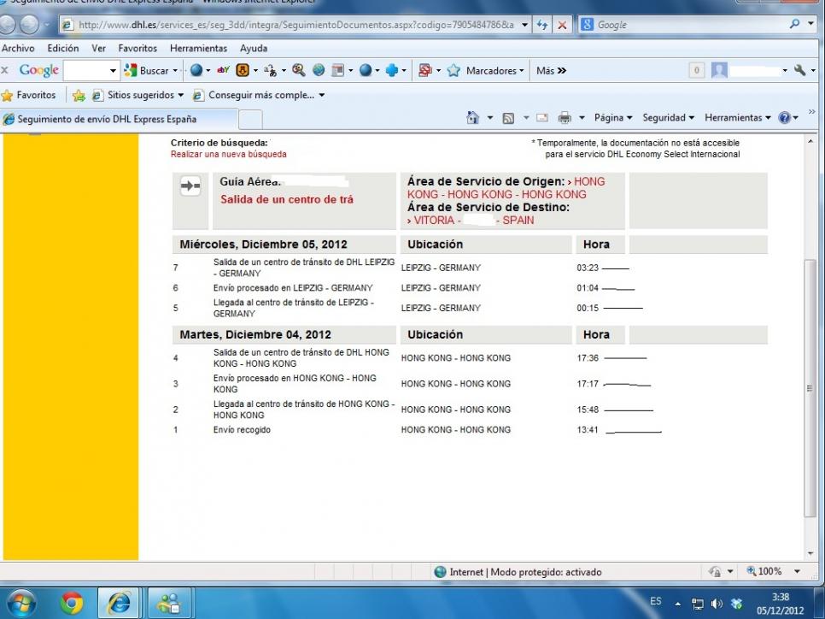Click the browser Forward arrow button
Viewport: 825px width, 619px height.
[29, 24]
